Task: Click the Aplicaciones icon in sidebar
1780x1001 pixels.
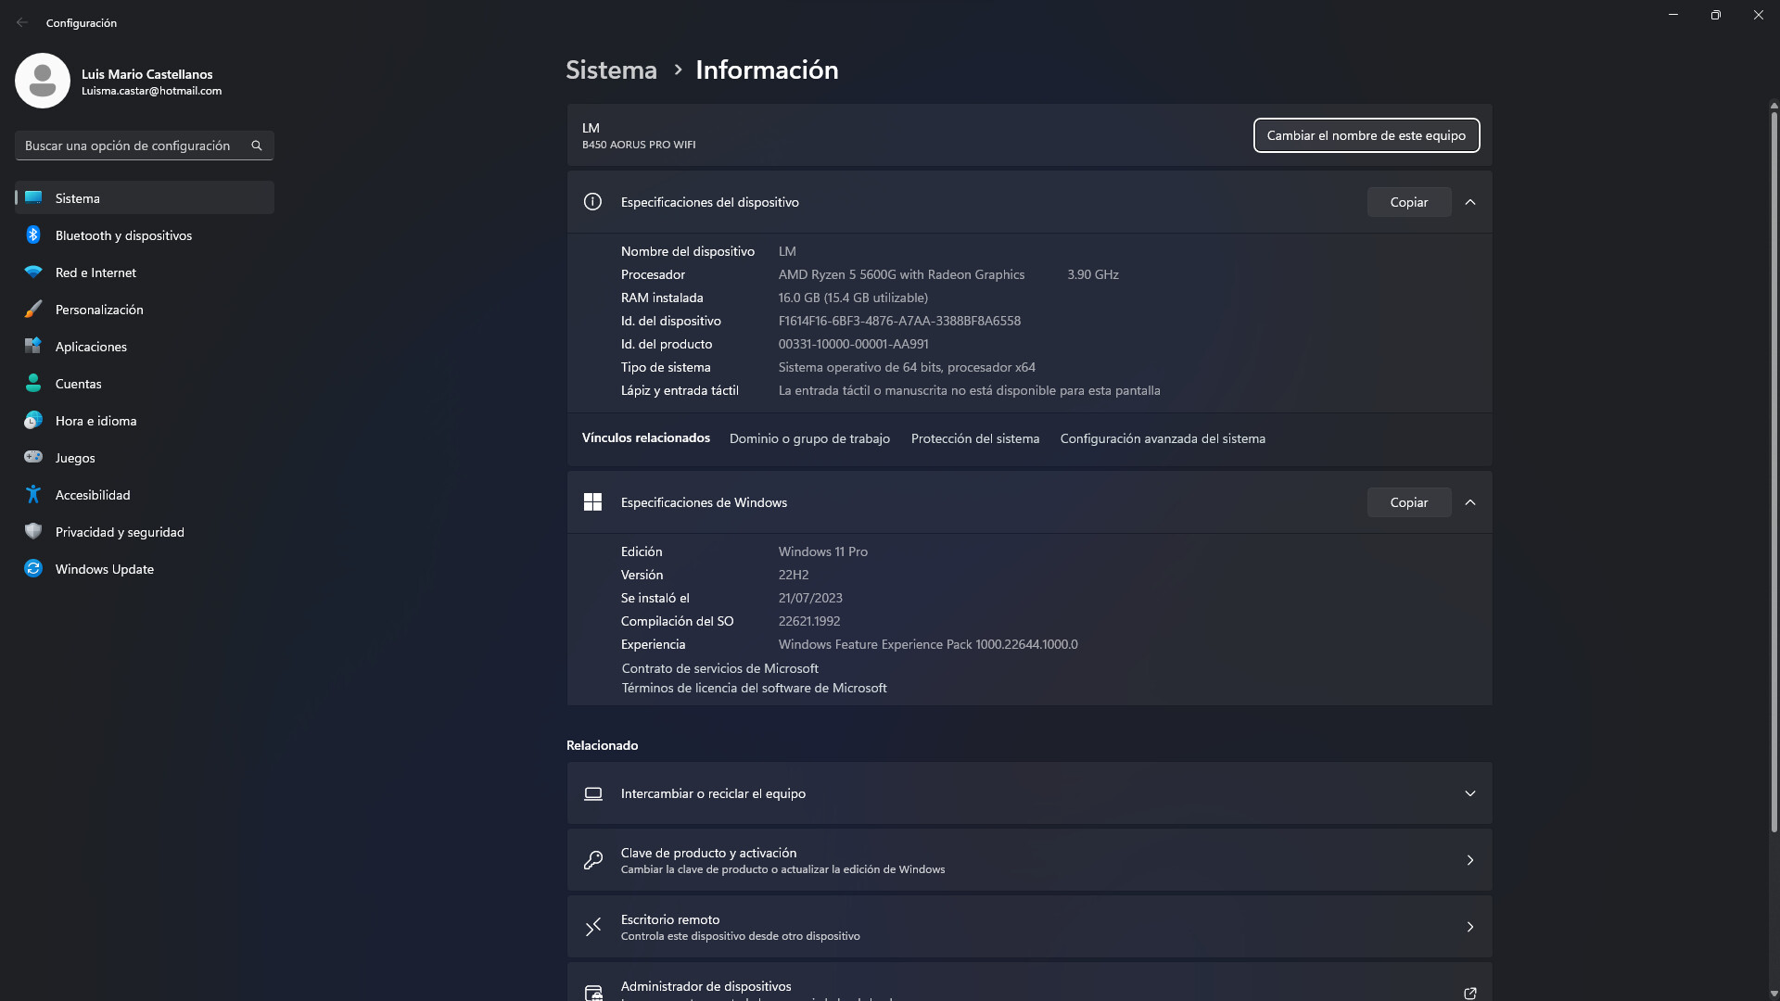Action: click(x=33, y=346)
